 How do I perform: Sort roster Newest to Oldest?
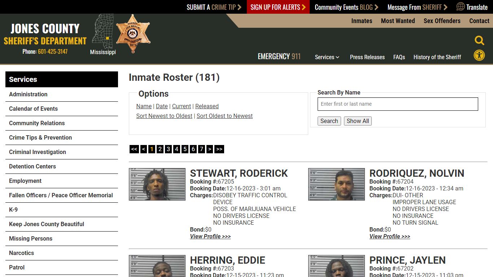(x=164, y=116)
